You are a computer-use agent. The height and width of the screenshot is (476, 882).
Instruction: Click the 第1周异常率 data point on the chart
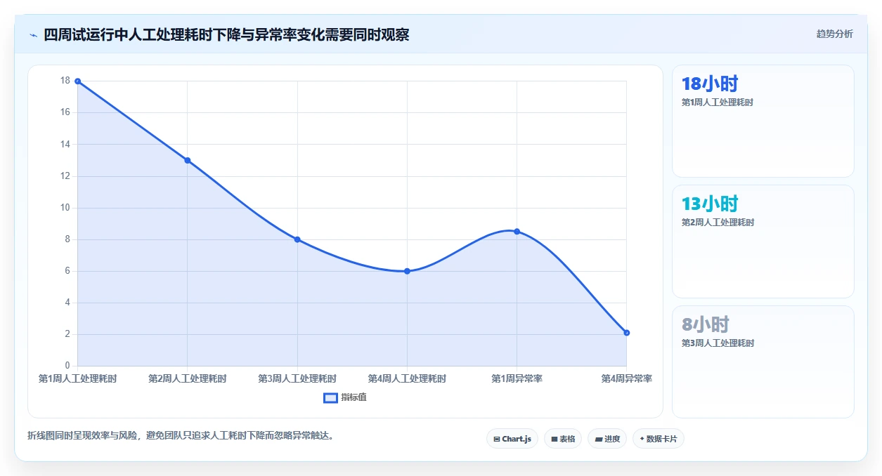point(517,232)
